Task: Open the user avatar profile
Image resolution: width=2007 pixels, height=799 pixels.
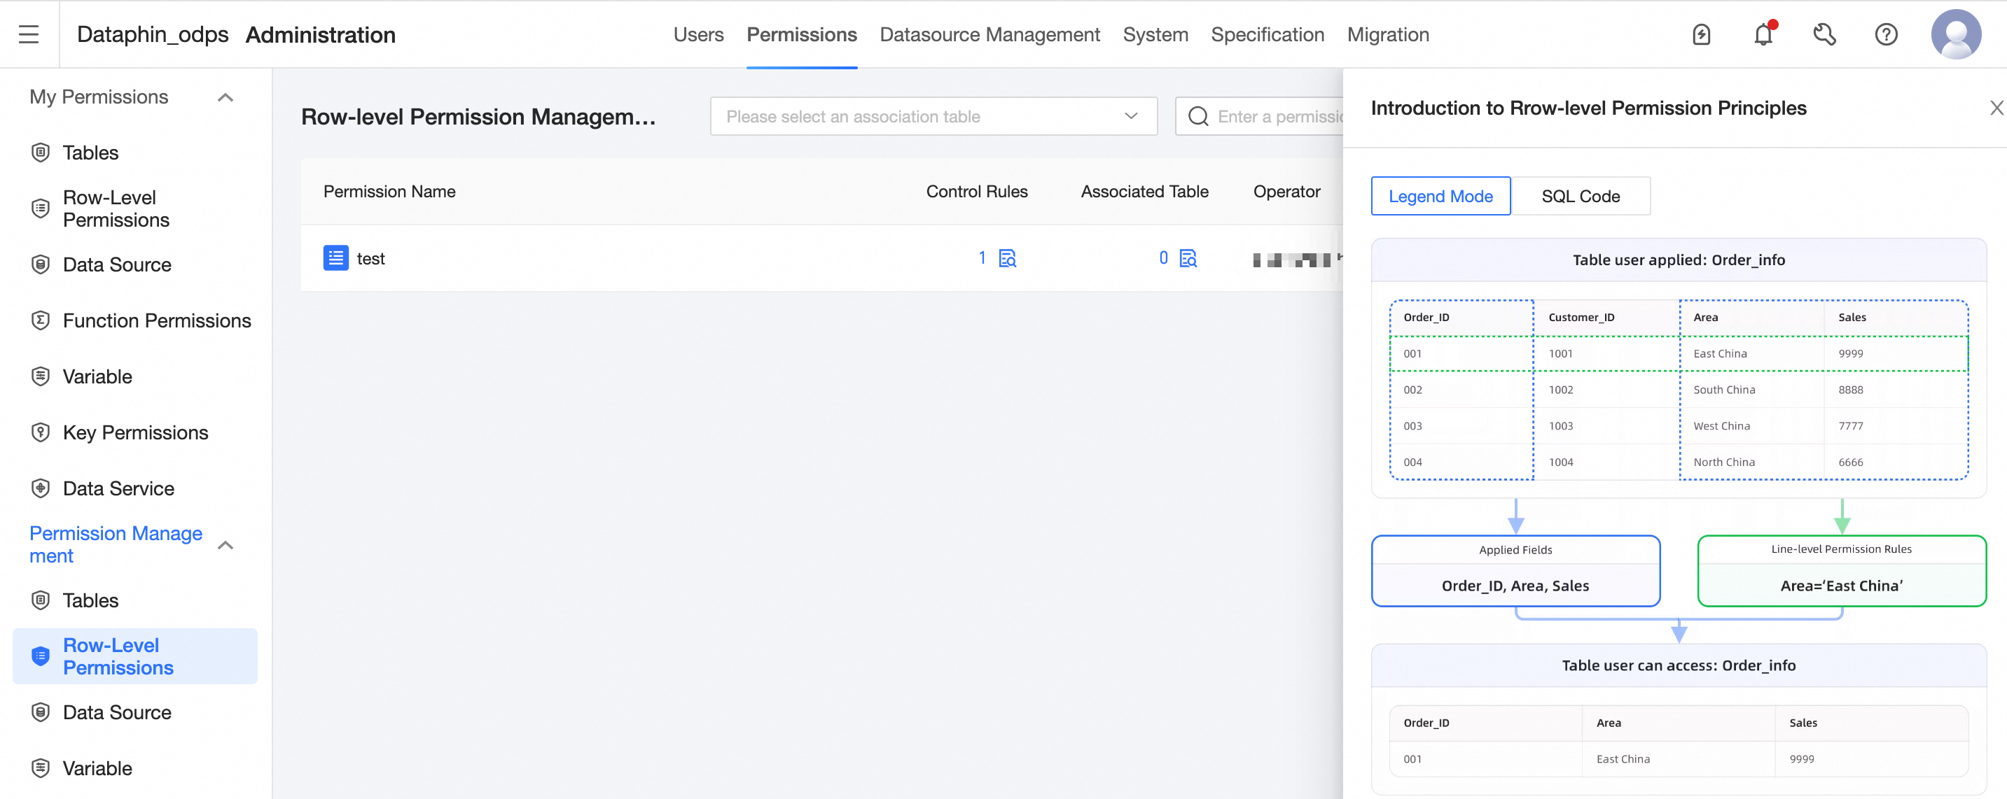Action: [x=1956, y=34]
